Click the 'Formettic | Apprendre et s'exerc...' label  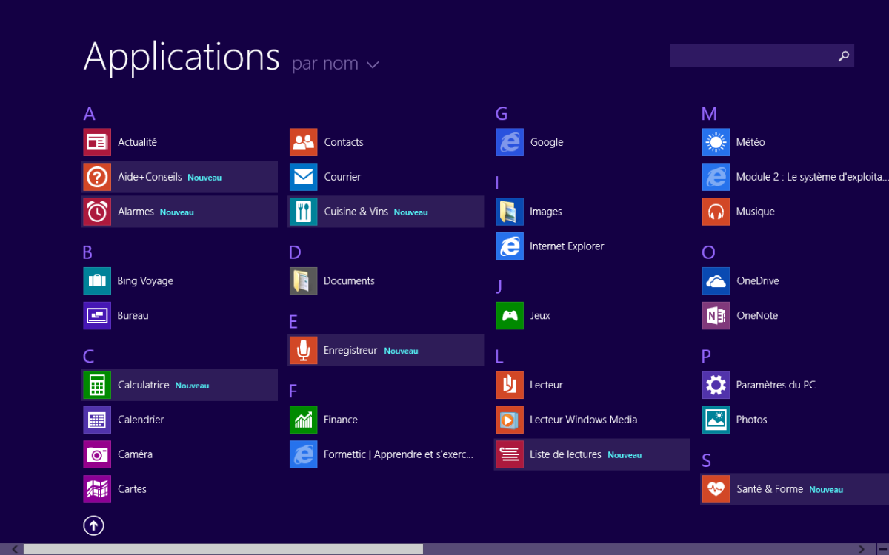pyautogui.click(x=399, y=455)
